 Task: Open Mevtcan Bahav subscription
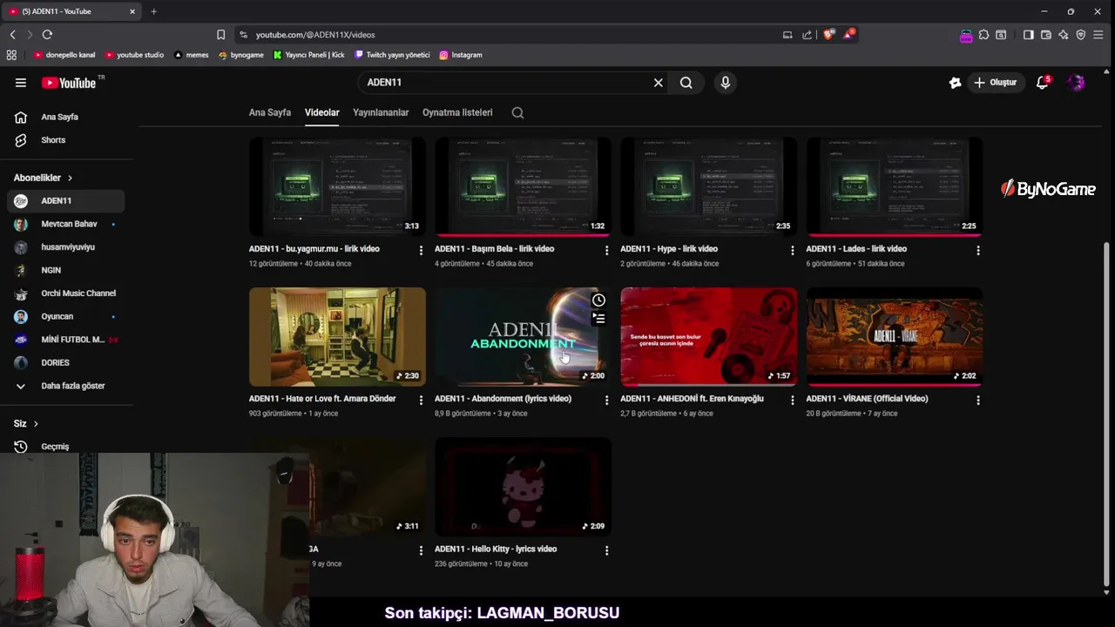pyautogui.click(x=65, y=224)
